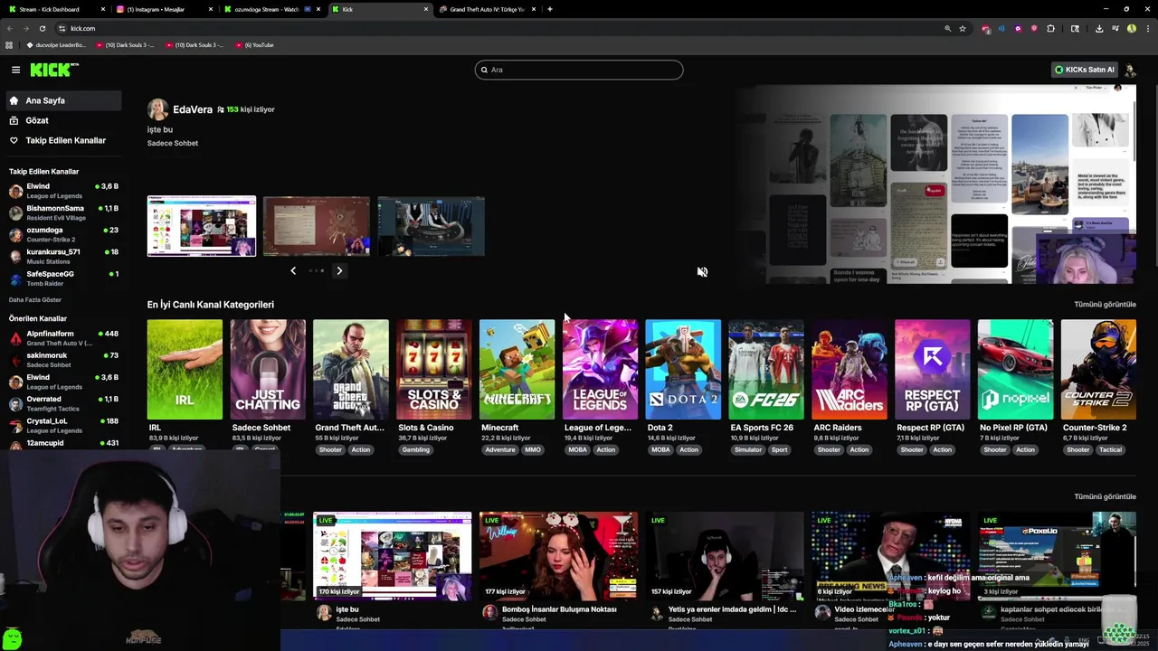Open the apps grid in bookmarks bar
Viewport: 1158px width, 651px height.
point(9,44)
